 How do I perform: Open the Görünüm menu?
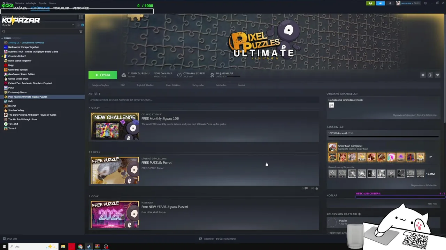(x=19, y=3)
